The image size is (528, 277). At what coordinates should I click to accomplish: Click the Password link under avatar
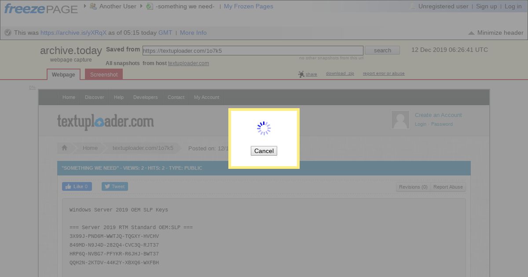442,124
